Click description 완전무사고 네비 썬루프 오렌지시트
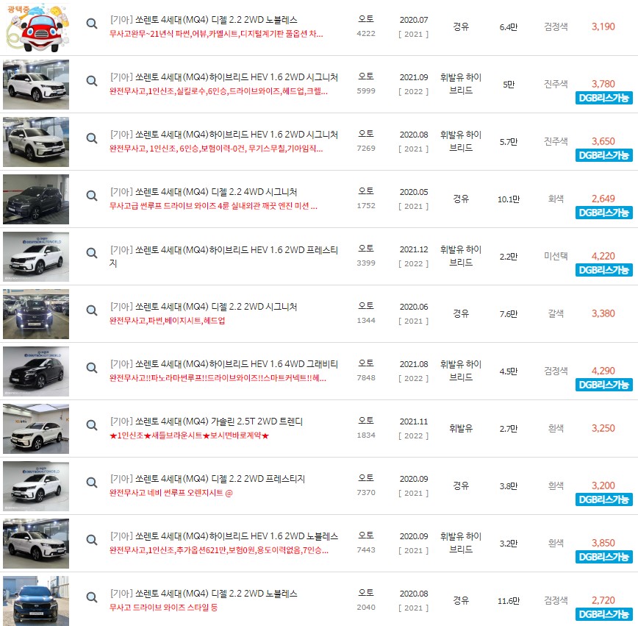The height and width of the screenshot is (626, 638). [x=171, y=494]
